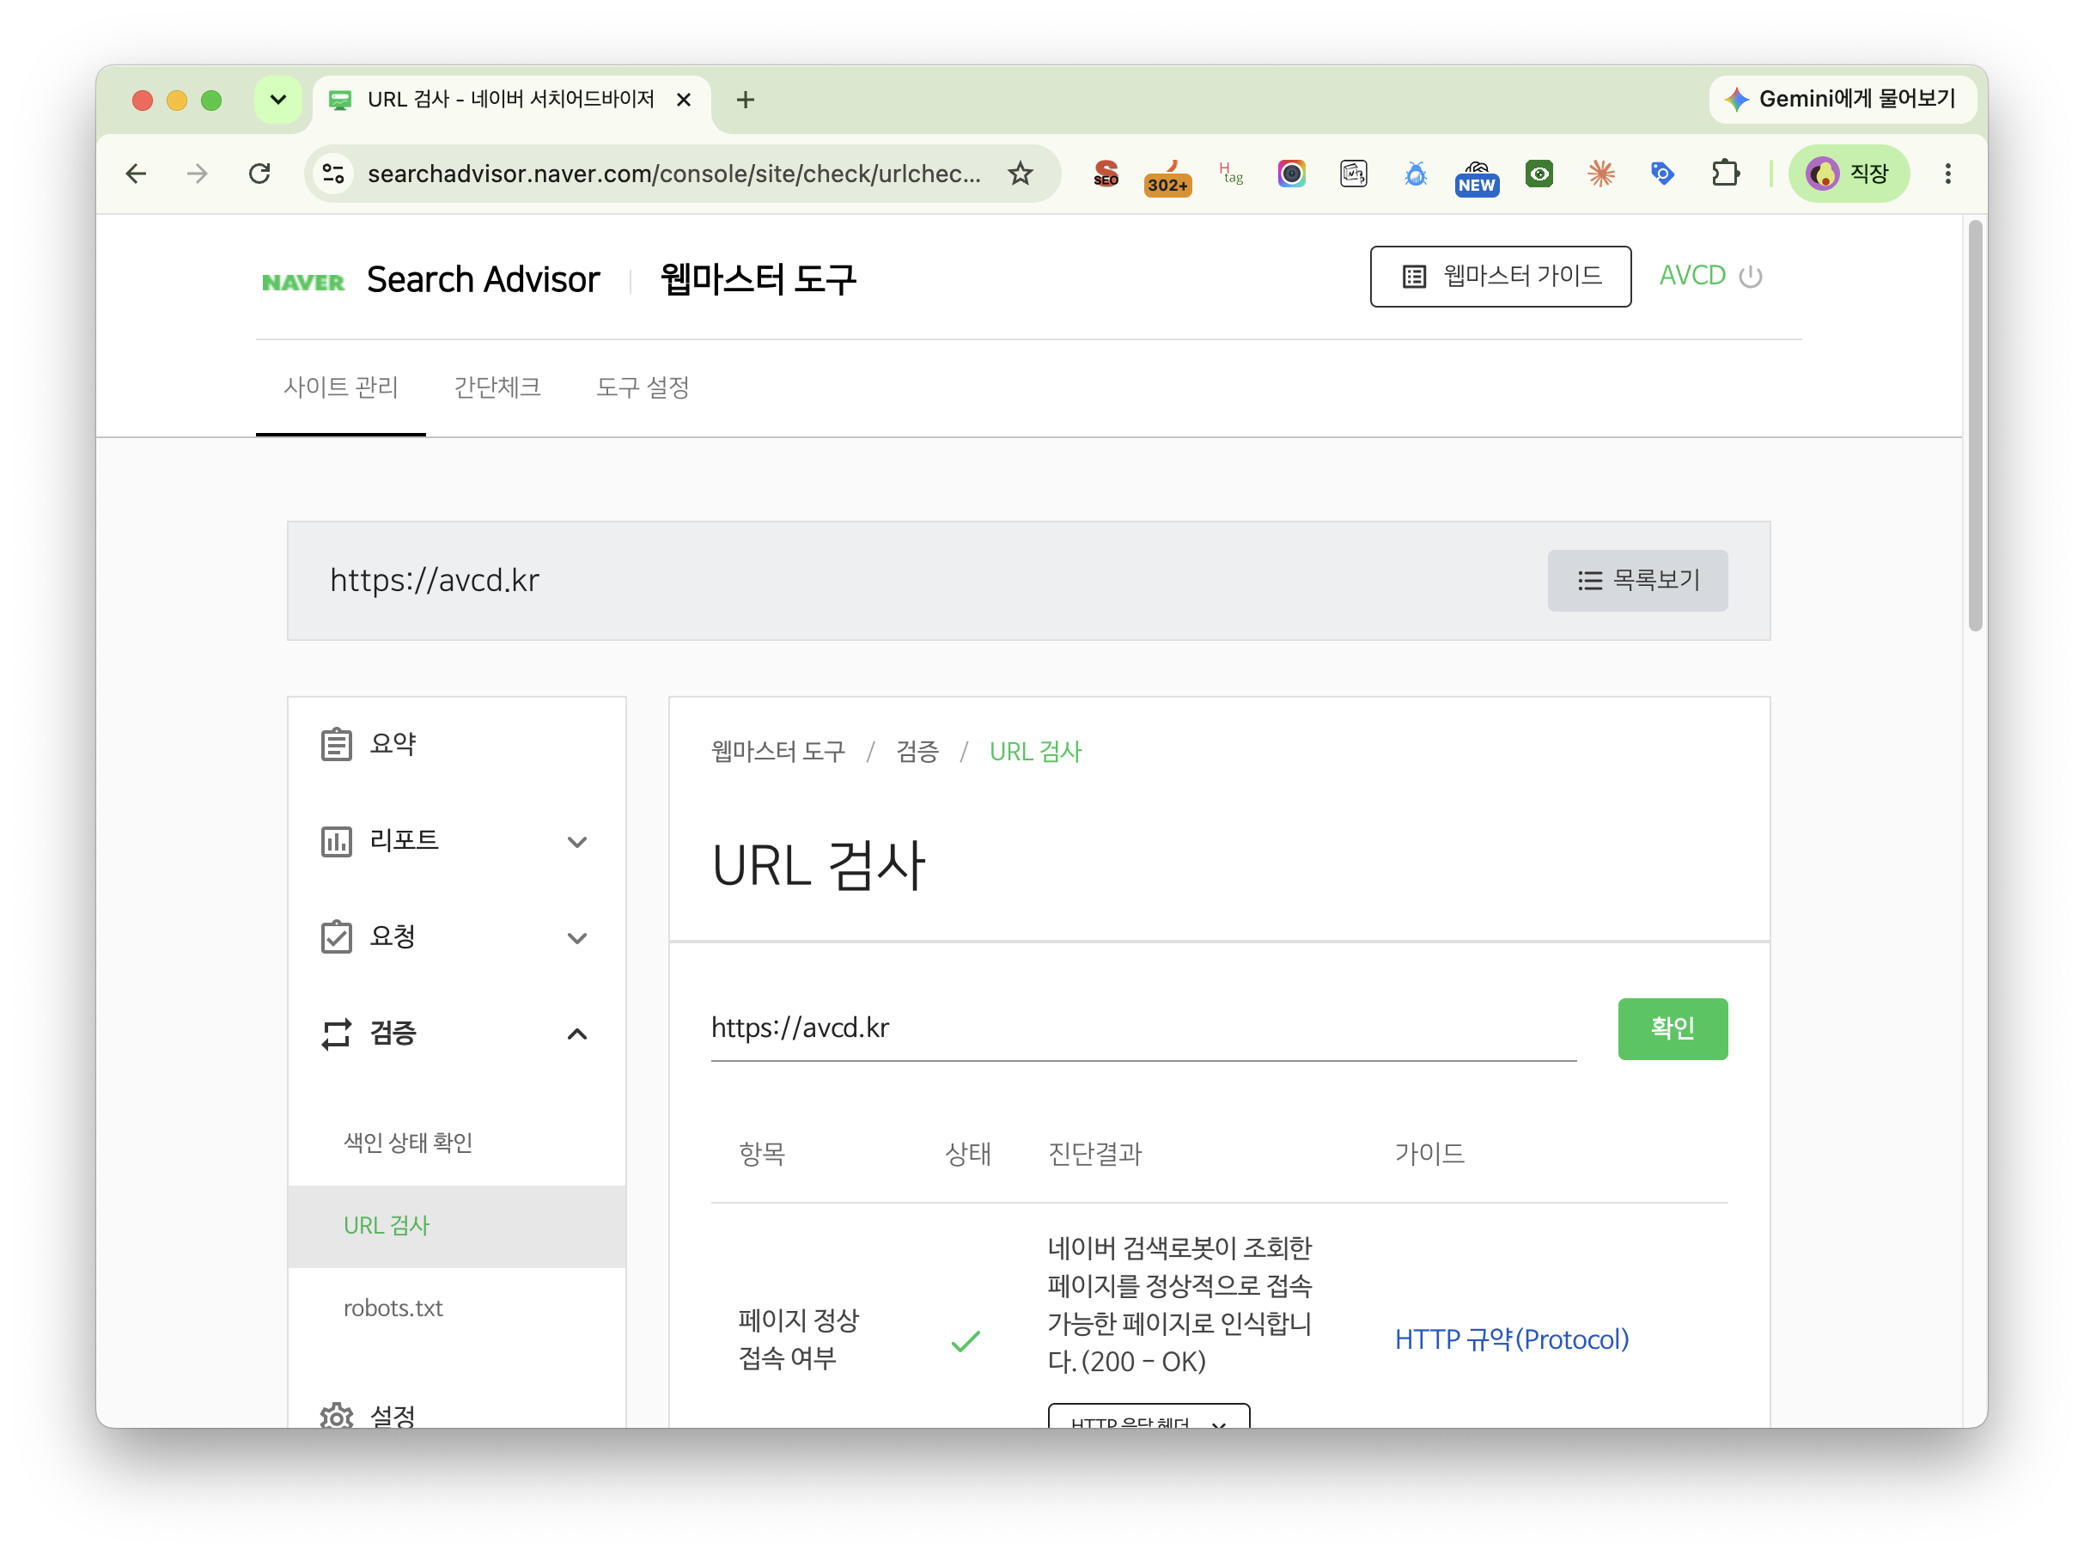Open the 302+ badge extension icon
Viewport: 2084px width, 1555px height.
click(x=1167, y=175)
